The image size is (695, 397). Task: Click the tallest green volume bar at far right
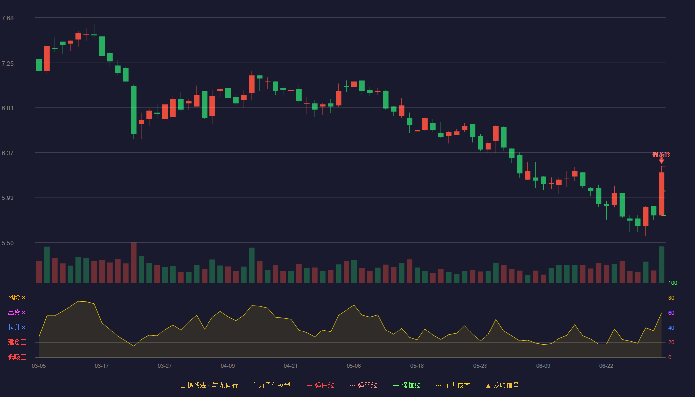[661, 265]
